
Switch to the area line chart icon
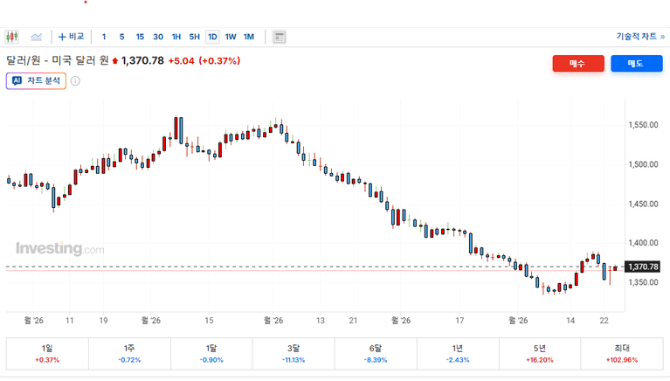click(37, 37)
